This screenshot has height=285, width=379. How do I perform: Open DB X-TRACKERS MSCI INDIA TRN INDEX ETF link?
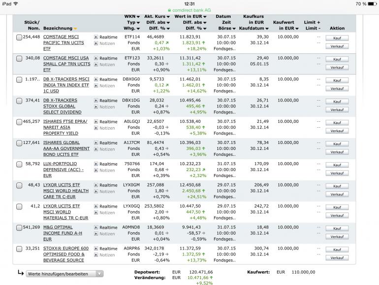click(x=66, y=85)
